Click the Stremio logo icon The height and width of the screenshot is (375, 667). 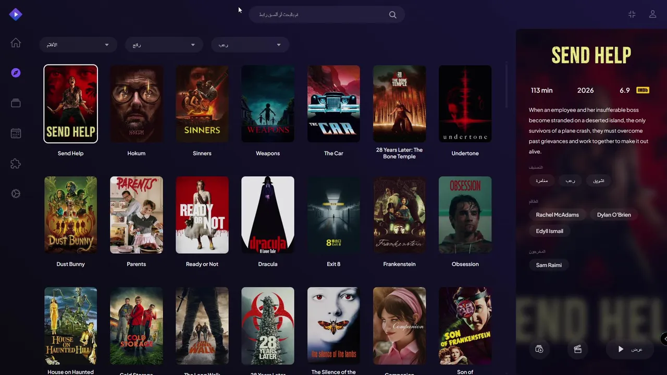tap(16, 15)
